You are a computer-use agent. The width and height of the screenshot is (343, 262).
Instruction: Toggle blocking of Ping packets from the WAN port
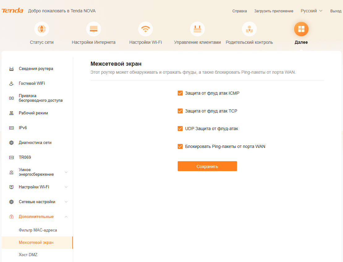(180, 146)
